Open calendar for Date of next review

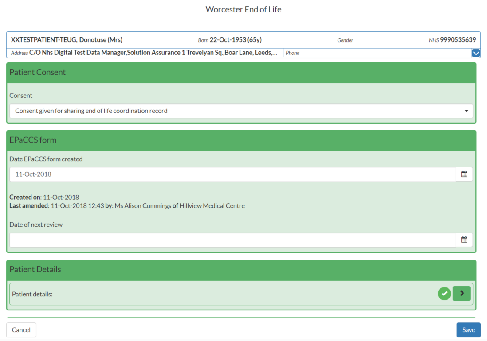[464, 240]
